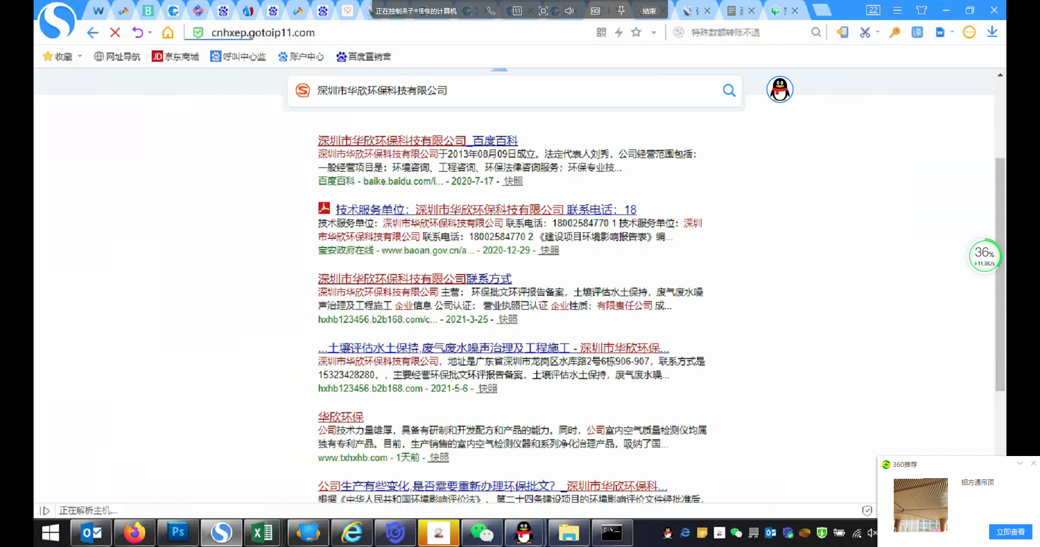Screen dimensions: 1040x547
Task: Click the speed-boost lightning icon
Action: [619, 32]
